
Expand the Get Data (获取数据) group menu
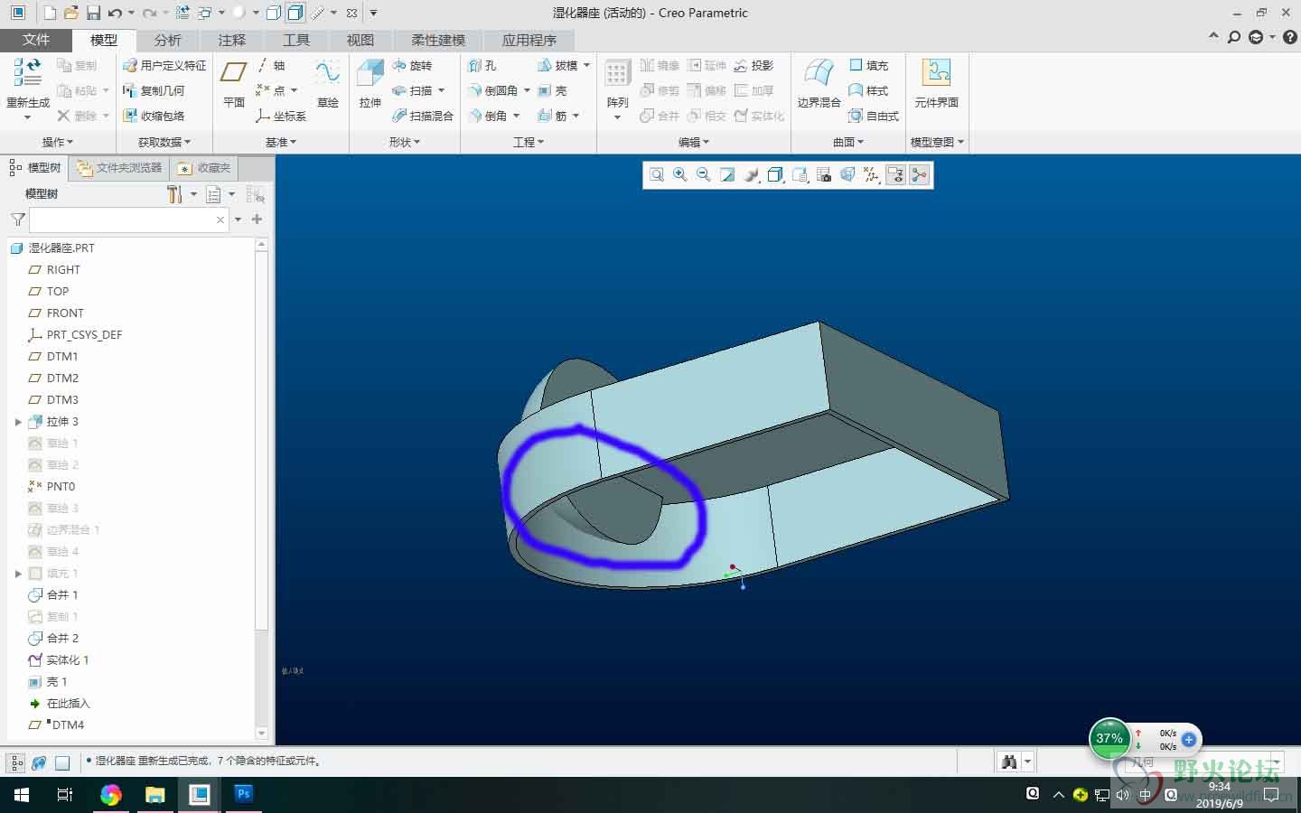click(164, 142)
